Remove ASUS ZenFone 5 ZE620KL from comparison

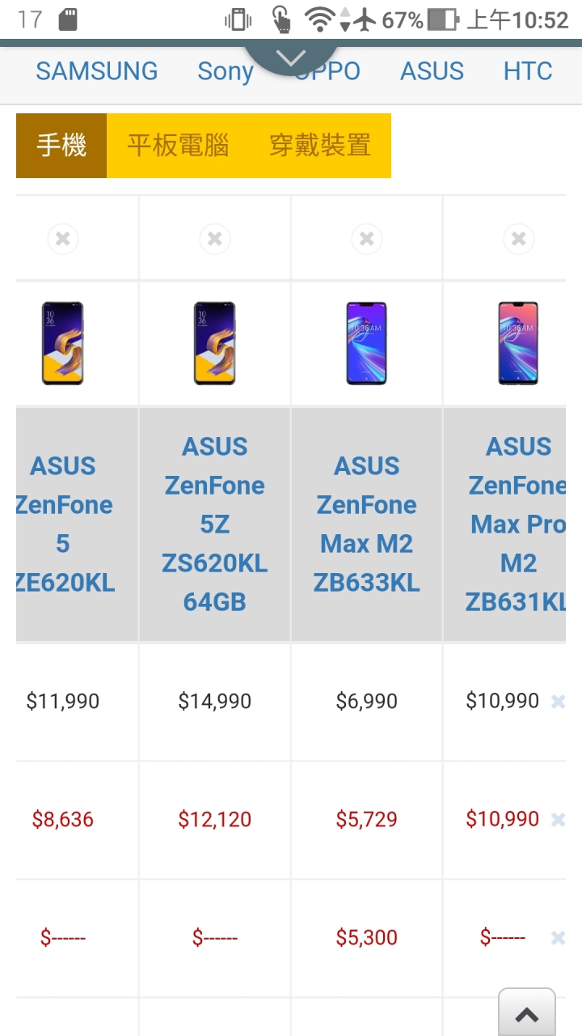(x=63, y=239)
